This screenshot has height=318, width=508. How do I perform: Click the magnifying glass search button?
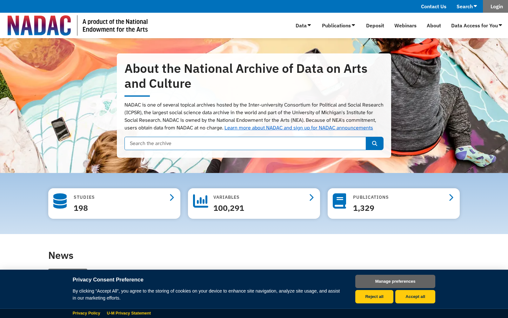click(375, 143)
